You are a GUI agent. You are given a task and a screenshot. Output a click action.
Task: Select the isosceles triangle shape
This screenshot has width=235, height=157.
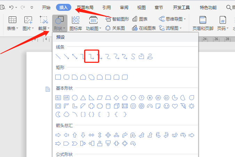pos(83,98)
